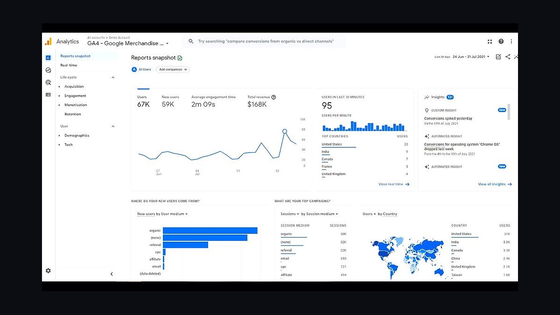This screenshot has width=560, height=315.
Task: Click the organic bar in user medium chart
Action: pos(210,231)
